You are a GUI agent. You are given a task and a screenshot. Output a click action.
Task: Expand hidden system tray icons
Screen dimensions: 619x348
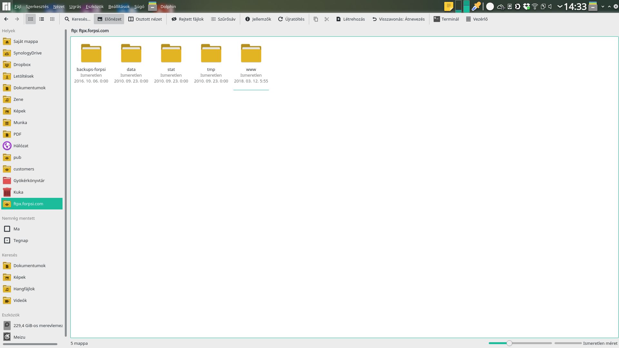point(560,6)
